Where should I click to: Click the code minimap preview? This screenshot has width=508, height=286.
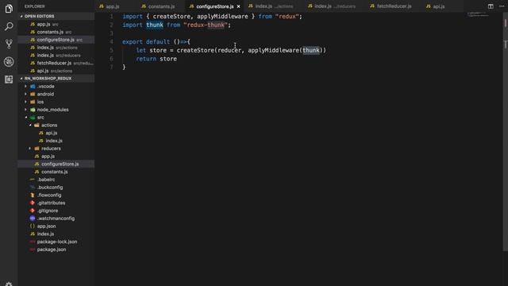(x=478, y=14)
